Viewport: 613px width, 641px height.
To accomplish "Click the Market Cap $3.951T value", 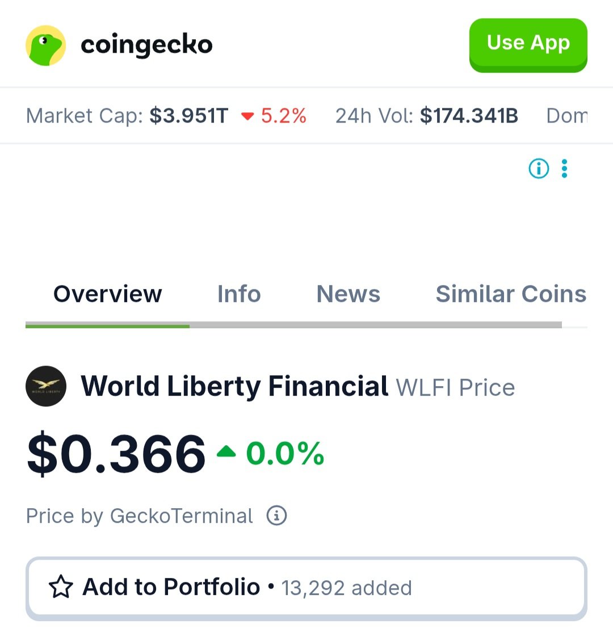I will [x=189, y=116].
